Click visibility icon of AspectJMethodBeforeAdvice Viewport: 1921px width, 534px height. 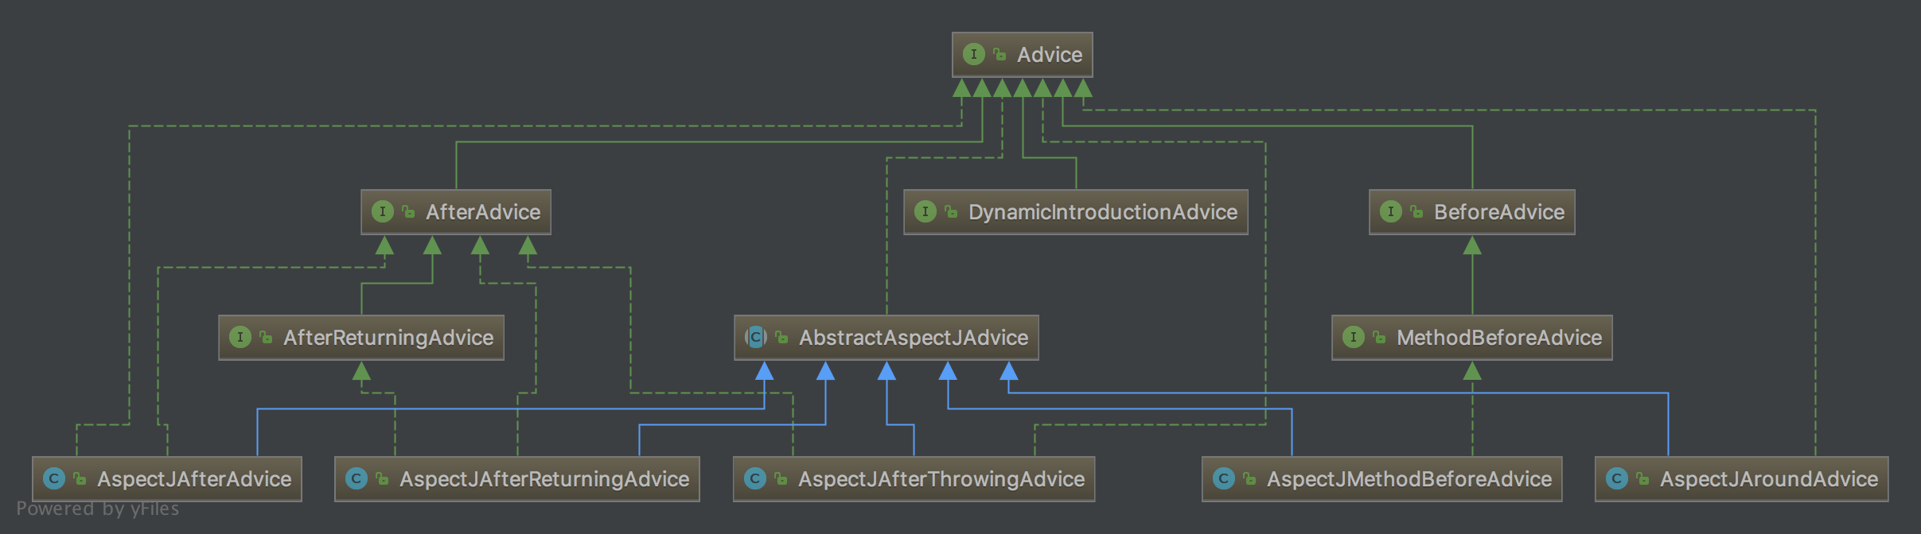pos(1249,478)
